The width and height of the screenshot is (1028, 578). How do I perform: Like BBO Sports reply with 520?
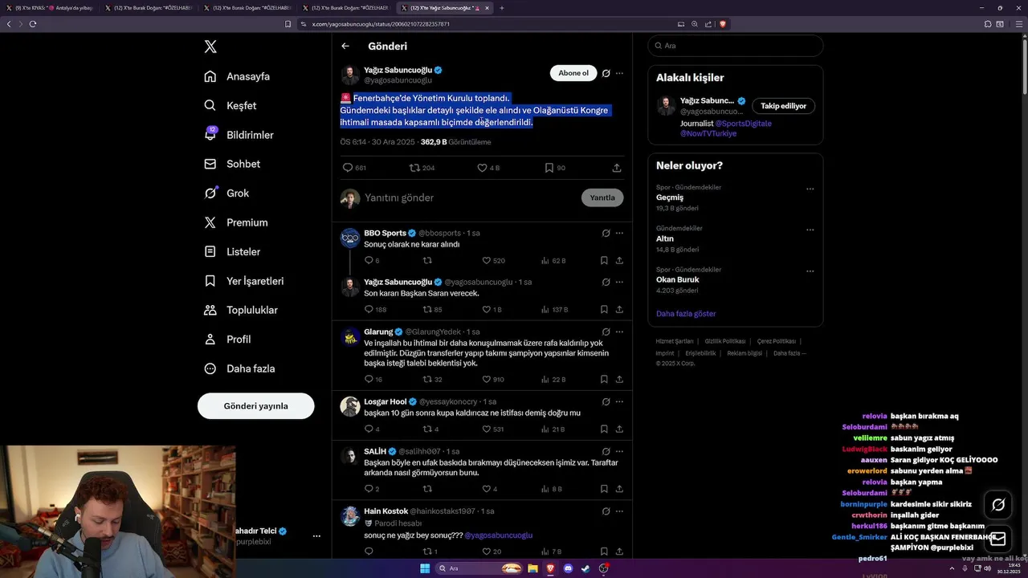pos(493,261)
